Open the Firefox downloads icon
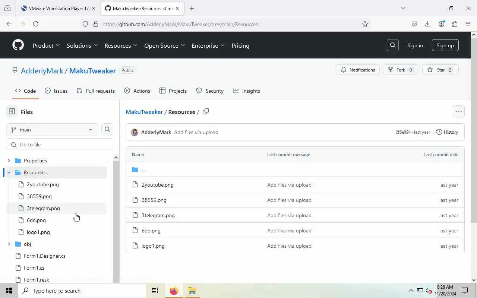This screenshot has width=477, height=298. tap(428, 24)
